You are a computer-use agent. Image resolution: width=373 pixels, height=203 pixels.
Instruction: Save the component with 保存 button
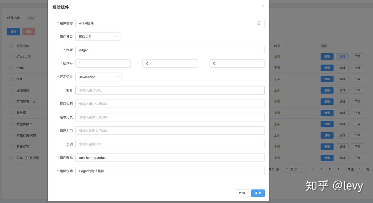(x=258, y=193)
